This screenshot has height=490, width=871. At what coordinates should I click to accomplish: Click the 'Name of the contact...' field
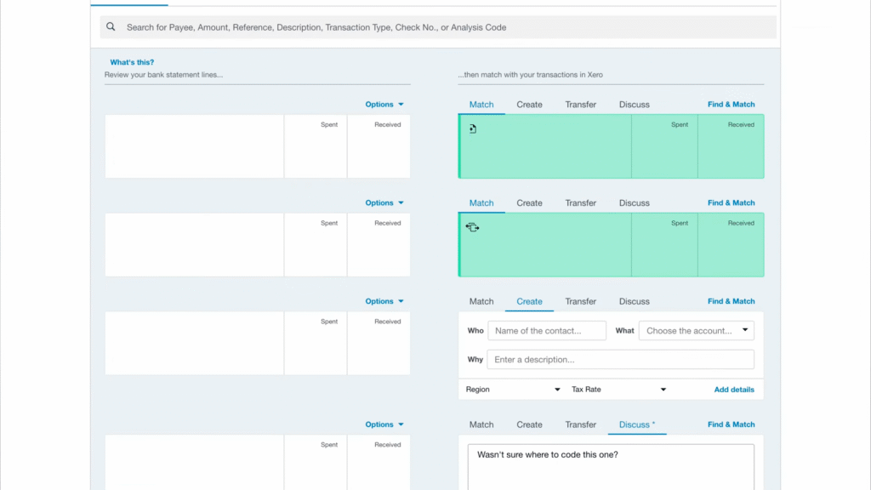[x=547, y=331]
